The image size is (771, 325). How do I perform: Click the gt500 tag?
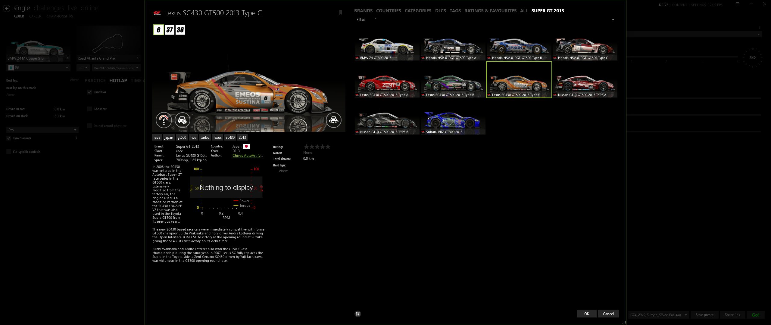pos(182,138)
